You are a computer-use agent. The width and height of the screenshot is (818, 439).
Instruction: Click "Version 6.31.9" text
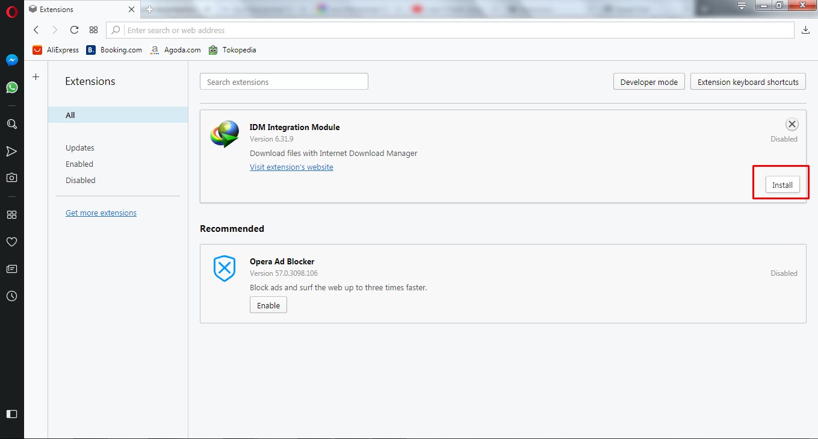tap(271, 139)
